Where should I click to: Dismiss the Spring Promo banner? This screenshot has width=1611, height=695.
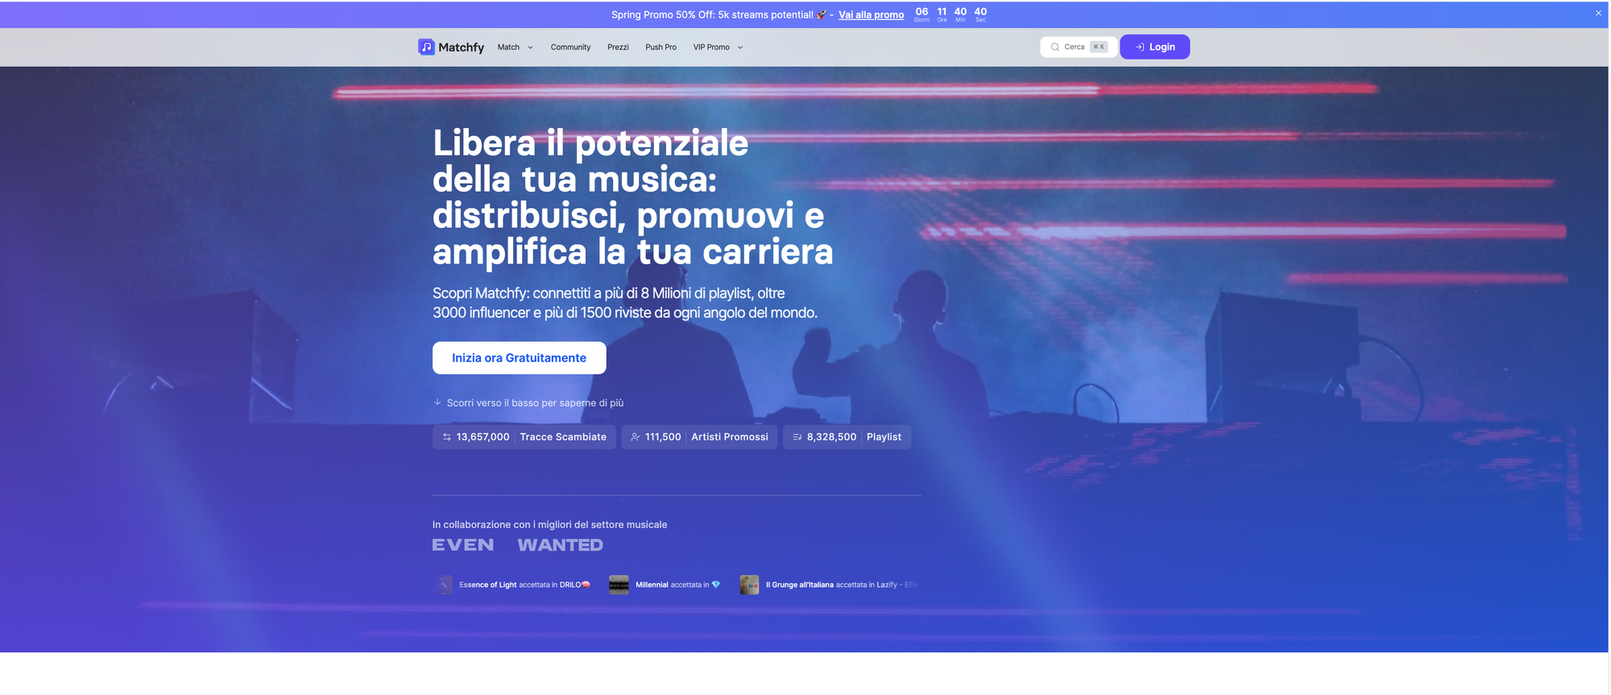point(1598,13)
